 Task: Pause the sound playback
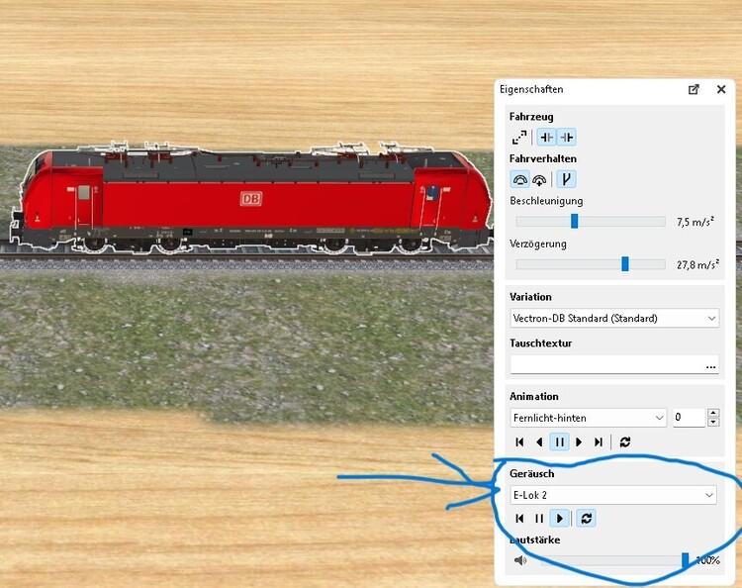[x=539, y=519]
